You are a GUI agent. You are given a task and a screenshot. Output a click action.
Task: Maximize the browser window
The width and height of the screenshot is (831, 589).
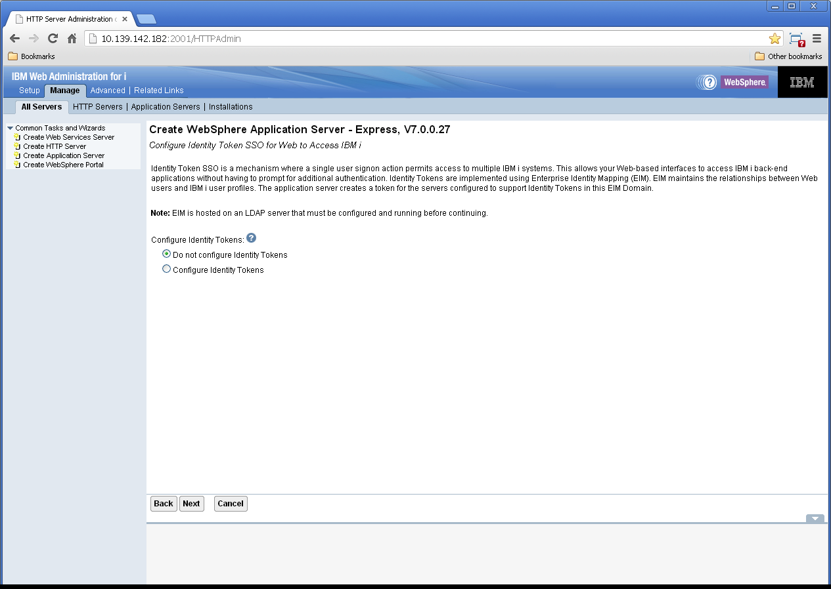coord(792,6)
